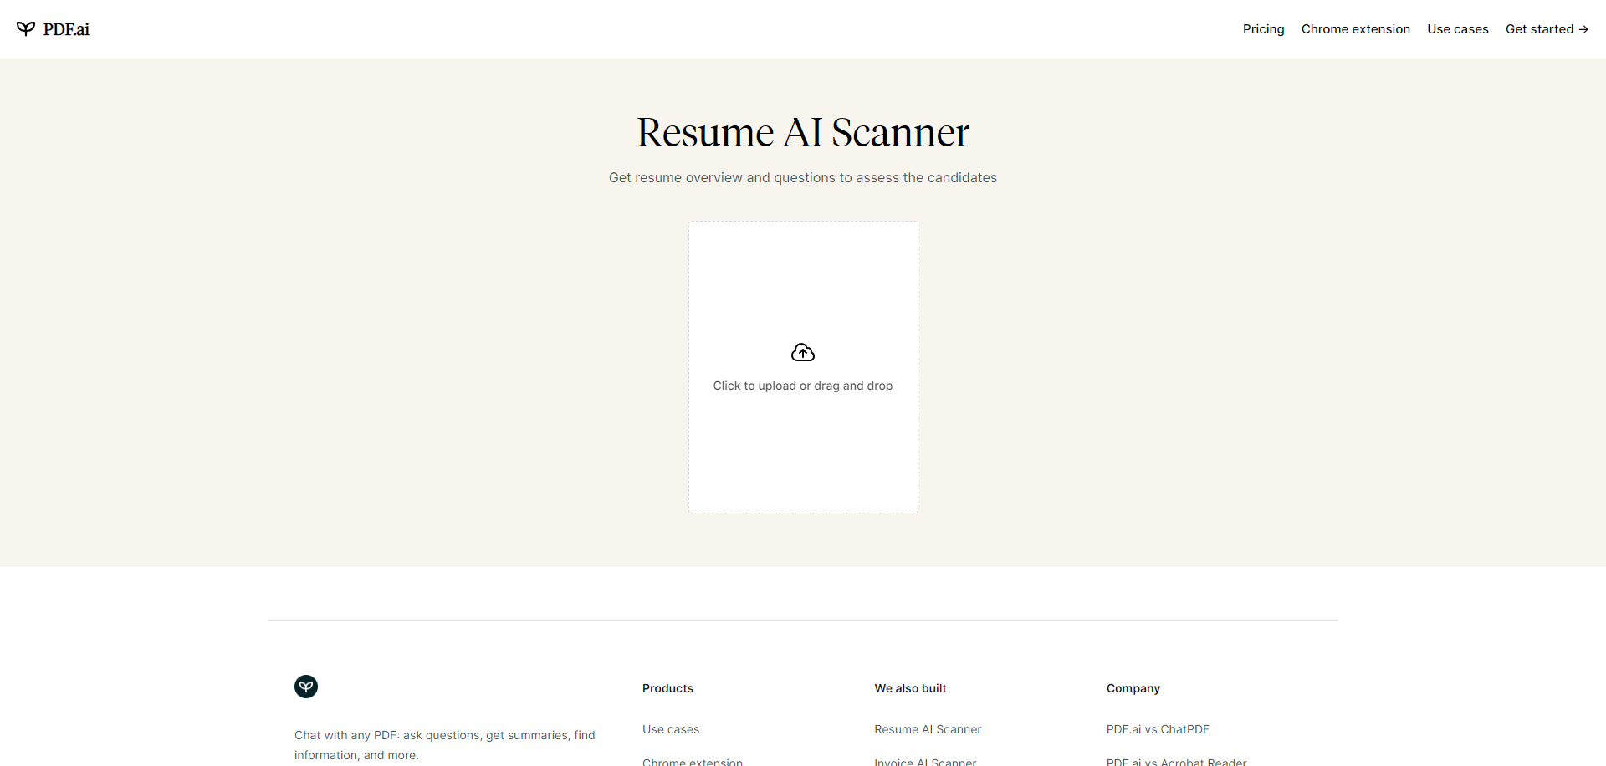Click the We also built footer heading

click(910, 688)
